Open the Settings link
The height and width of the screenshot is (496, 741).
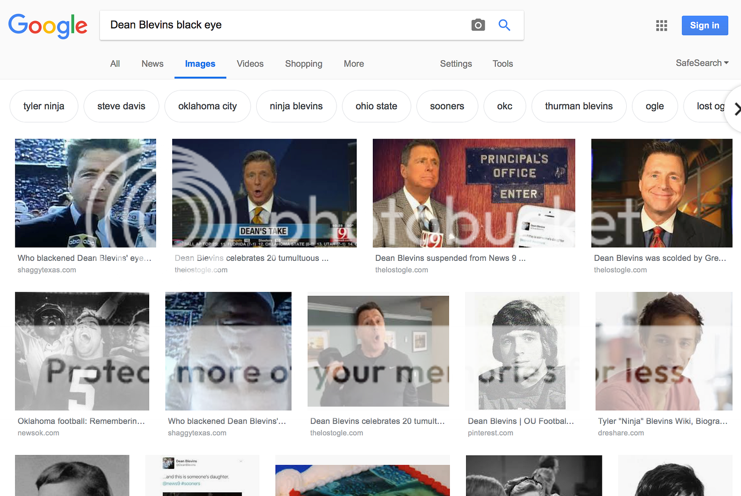coord(455,64)
